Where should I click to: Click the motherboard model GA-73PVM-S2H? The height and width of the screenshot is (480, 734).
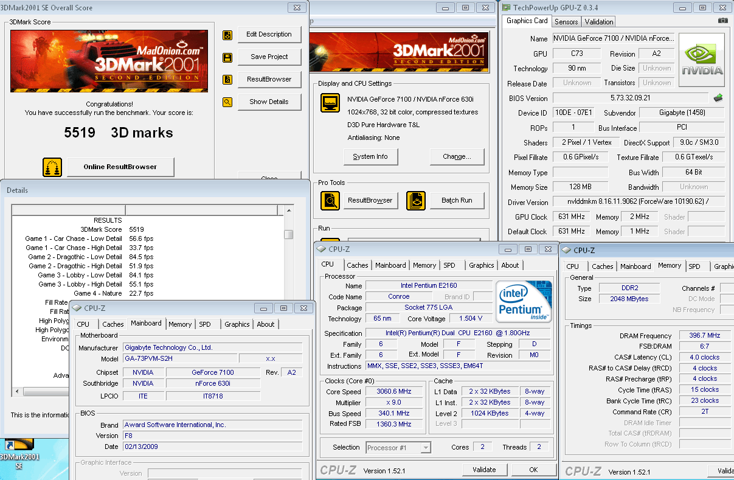179,359
